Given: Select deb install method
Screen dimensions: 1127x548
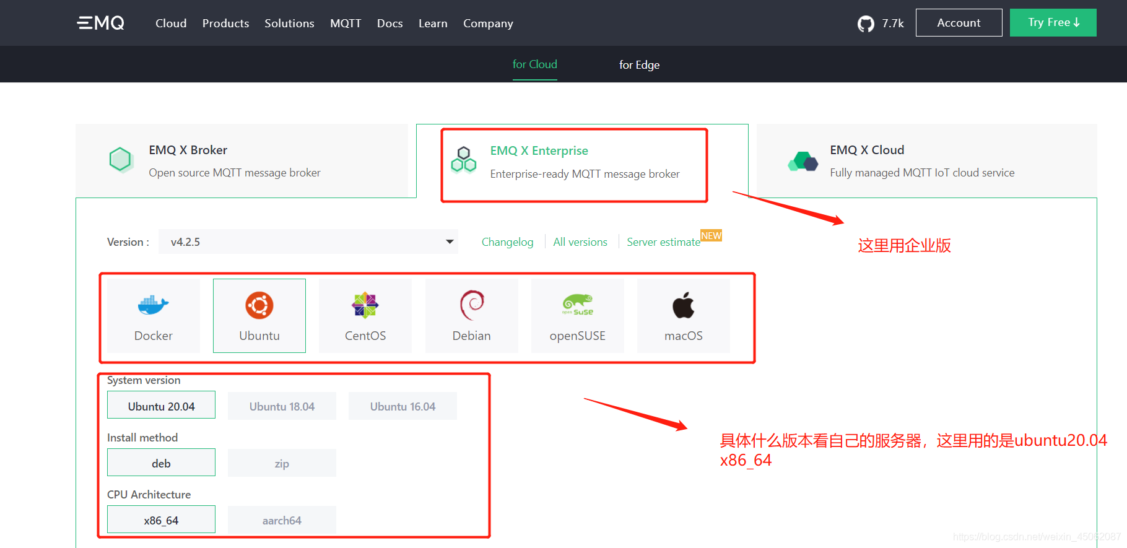Looking at the screenshot, I should pyautogui.click(x=161, y=463).
